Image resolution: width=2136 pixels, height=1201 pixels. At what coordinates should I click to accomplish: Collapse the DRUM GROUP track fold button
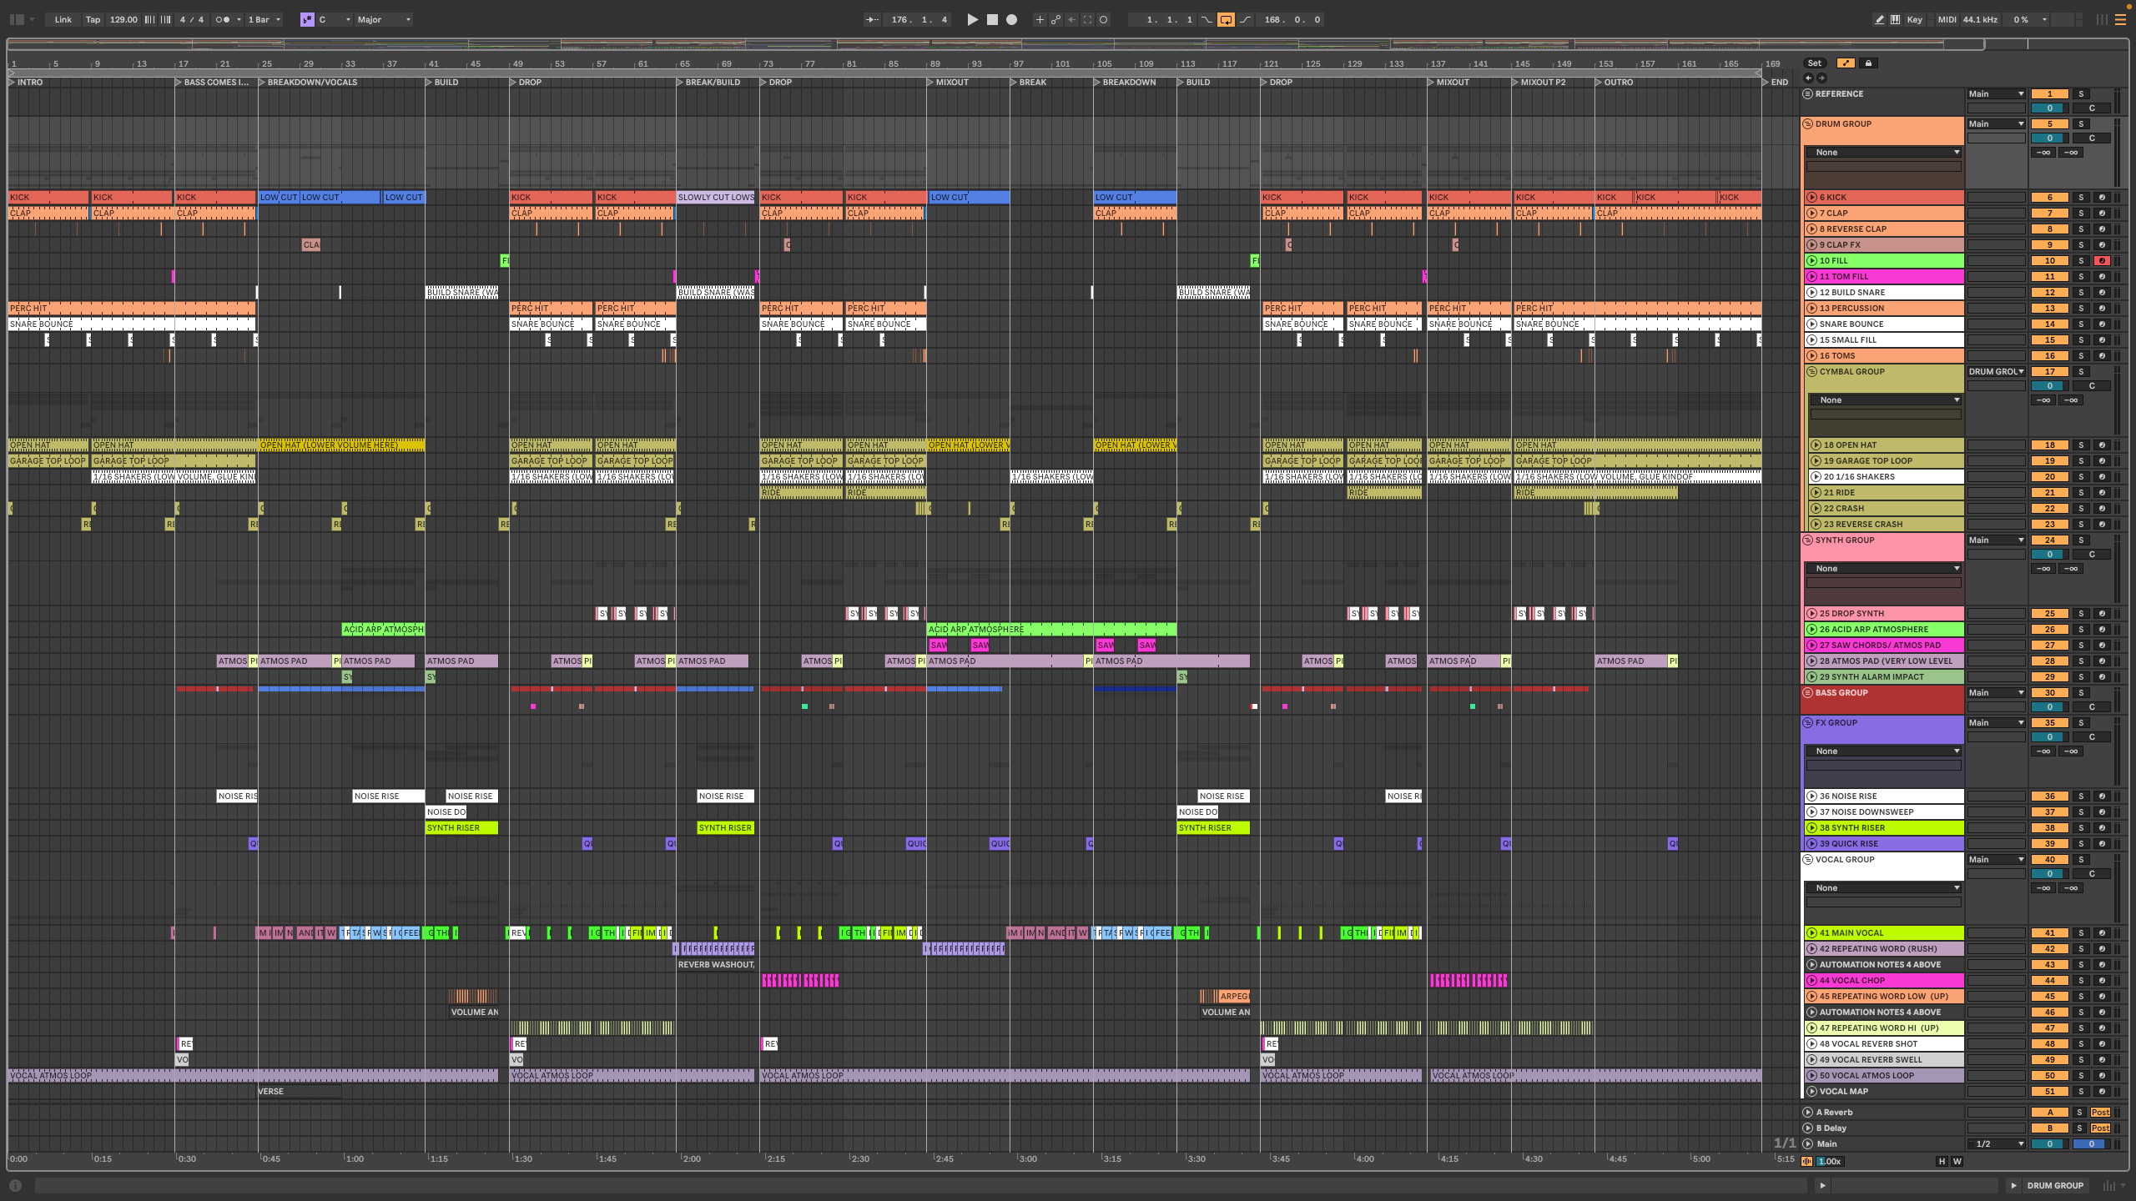point(1808,124)
